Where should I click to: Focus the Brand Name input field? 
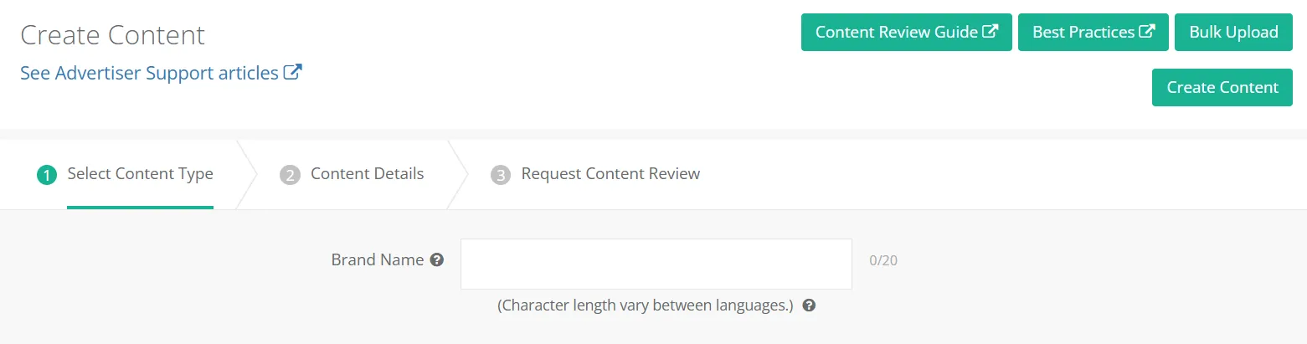tap(656, 264)
